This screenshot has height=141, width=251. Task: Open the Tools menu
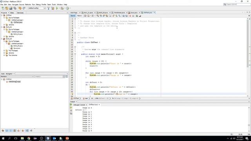[54, 4]
